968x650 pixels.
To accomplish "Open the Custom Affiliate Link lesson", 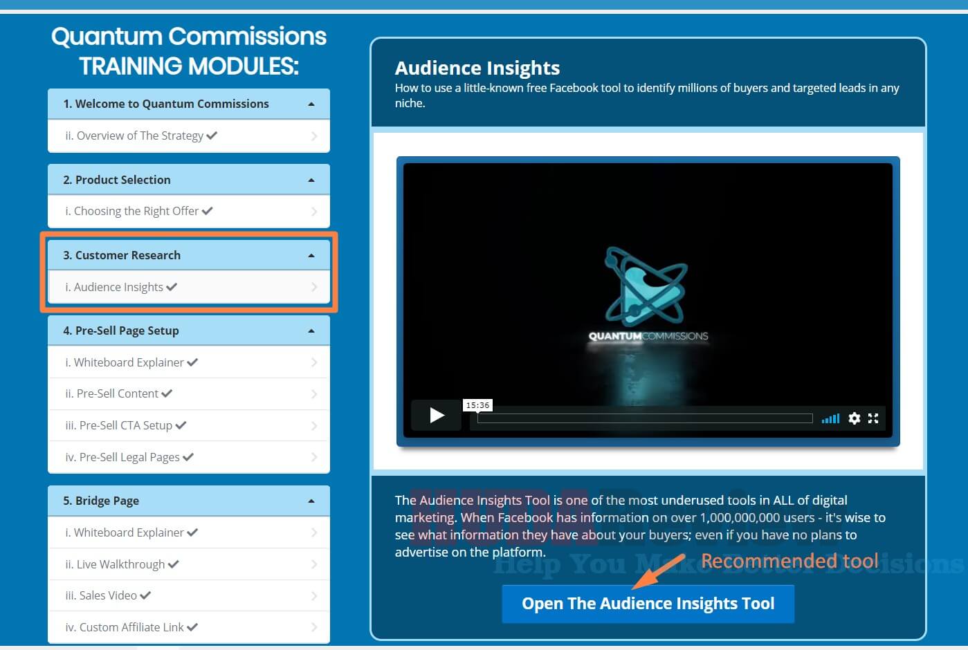I will pos(189,627).
